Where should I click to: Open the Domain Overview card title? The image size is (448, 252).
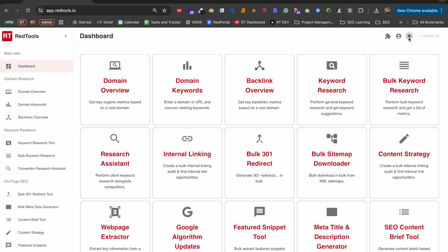(x=115, y=85)
